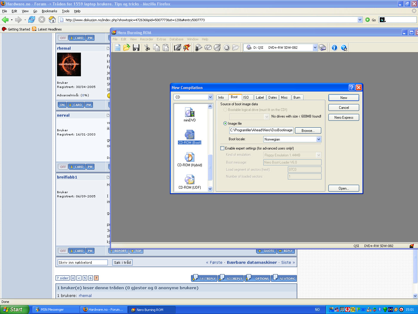418x314 pixels.
Task: Switch to the Label tab
Action: tap(260, 97)
